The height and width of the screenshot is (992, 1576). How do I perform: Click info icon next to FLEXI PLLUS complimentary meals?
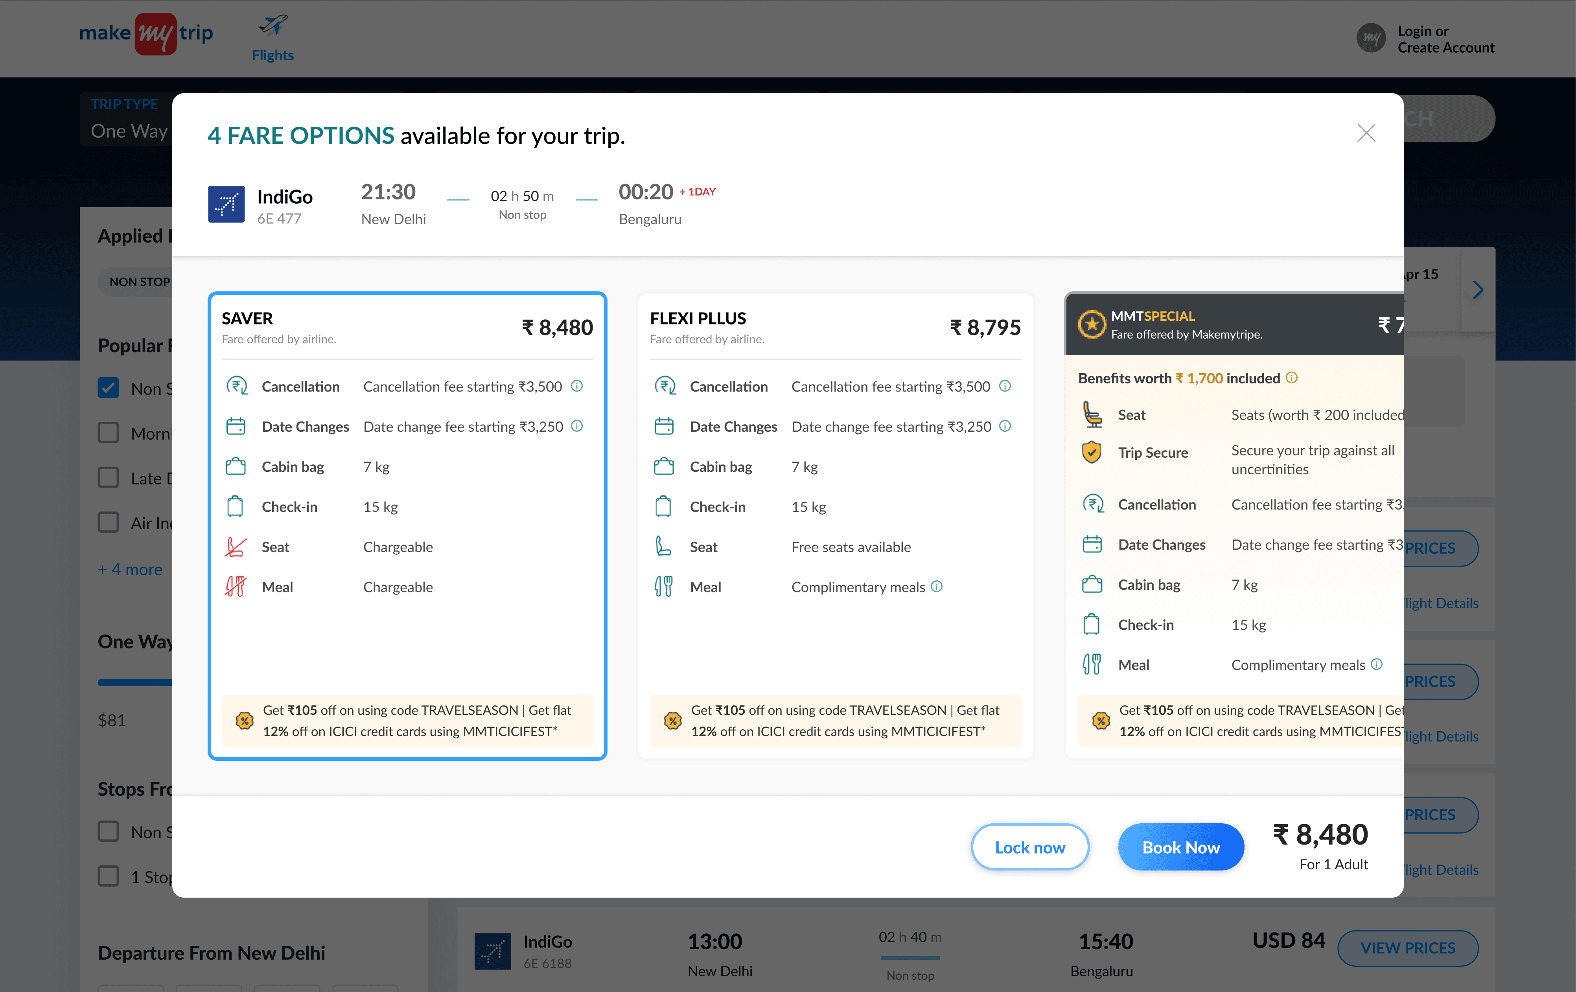coord(937,586)
